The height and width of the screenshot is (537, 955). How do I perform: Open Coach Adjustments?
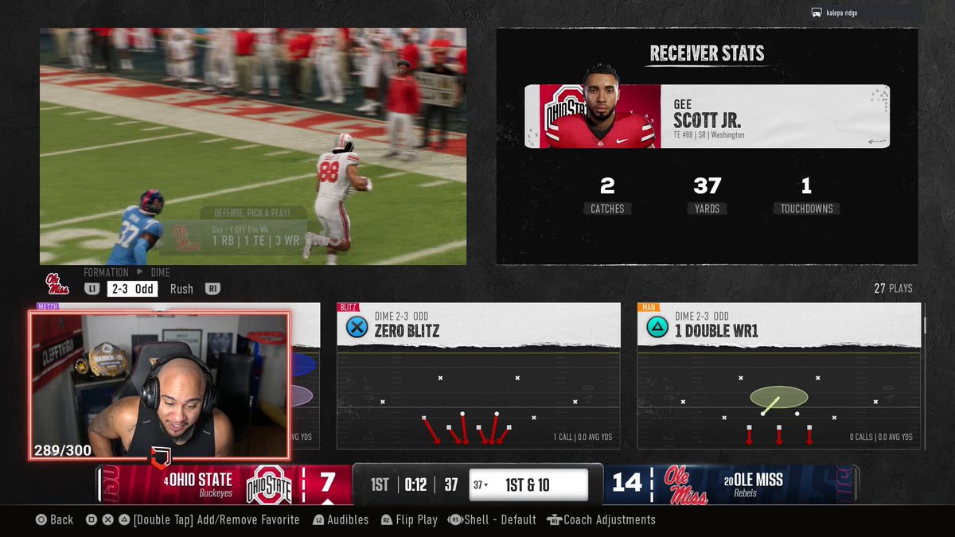610,519
